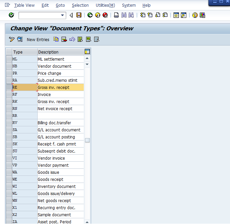Open table configuration settings icon
This screenshot has width=230, height=224.
tap(87, 52)
